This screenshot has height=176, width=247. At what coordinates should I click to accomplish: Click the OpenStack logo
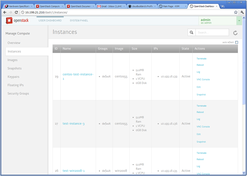pyautogui.click(x=17, y=20)
